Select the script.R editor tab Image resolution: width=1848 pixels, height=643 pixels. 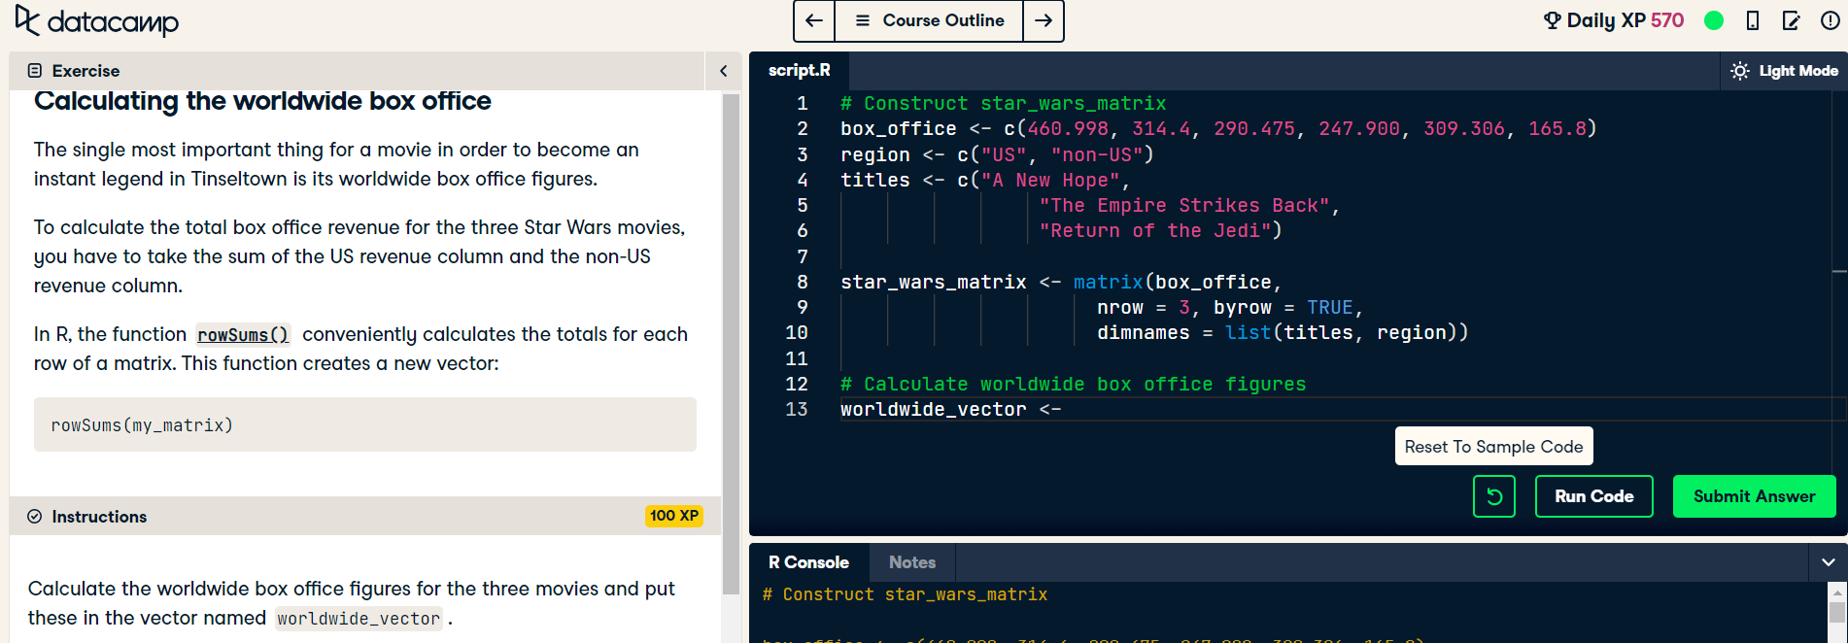799,70
